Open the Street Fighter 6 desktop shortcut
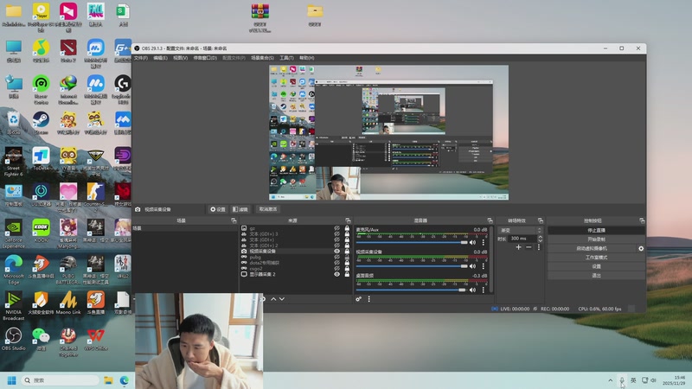This screenshot has width=692, height=389. [13, 162]
